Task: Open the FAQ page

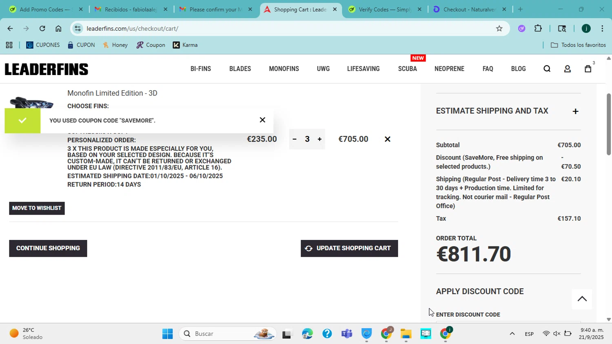Action: (x=488, y=69)
